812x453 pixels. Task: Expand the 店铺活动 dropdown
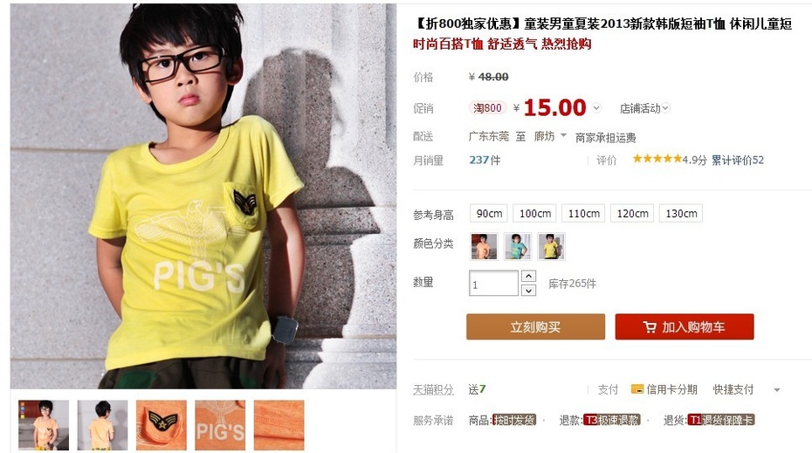(644, 108)
